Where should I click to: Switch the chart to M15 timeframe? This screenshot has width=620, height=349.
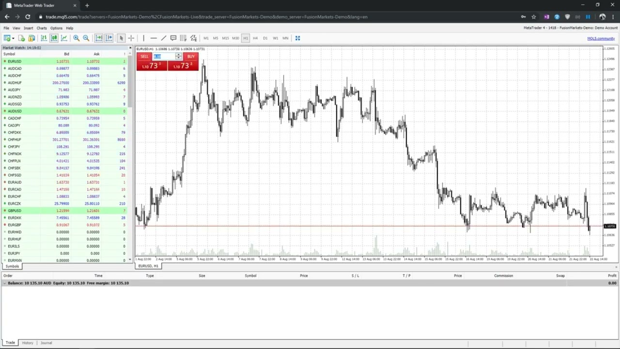coord(225,38)
